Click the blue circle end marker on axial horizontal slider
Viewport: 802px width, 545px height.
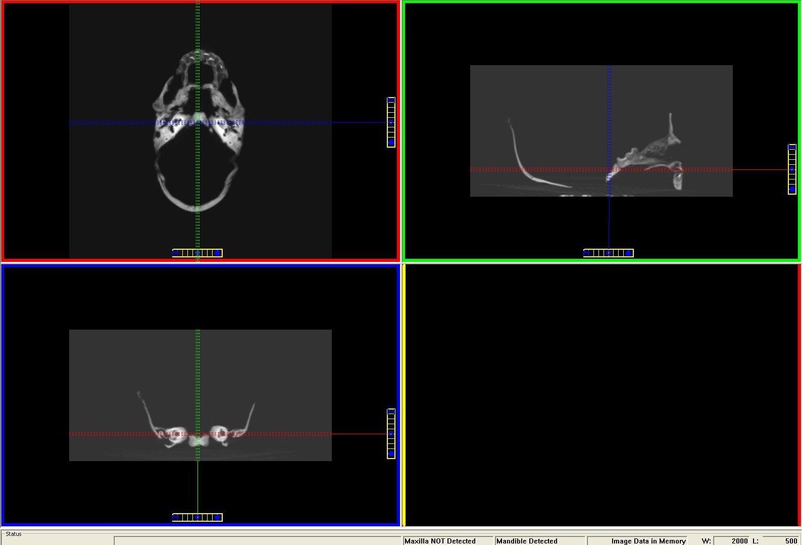pyautogui.click(x=217, y=253)
